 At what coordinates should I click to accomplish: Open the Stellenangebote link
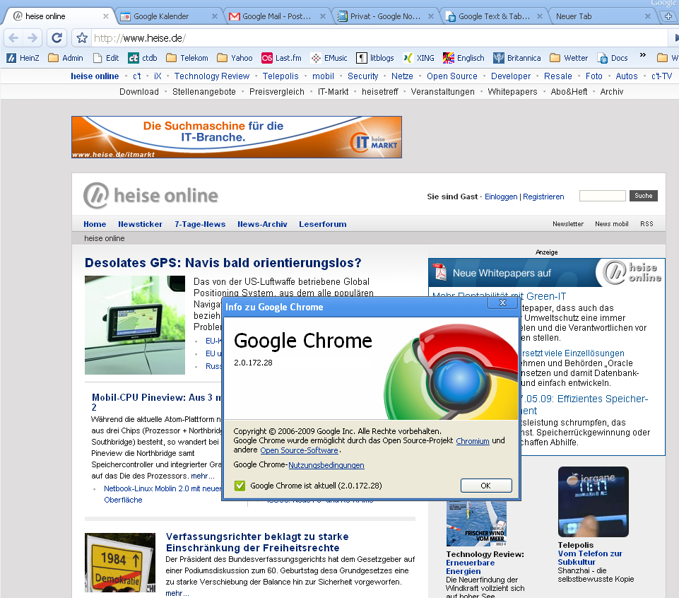click(204, 92)
